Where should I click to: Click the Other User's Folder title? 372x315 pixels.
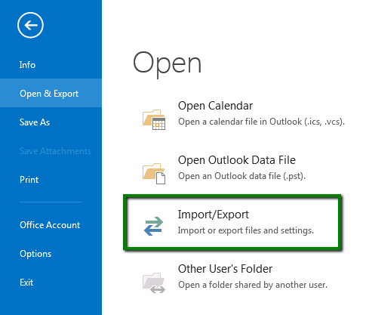[225, 269]
